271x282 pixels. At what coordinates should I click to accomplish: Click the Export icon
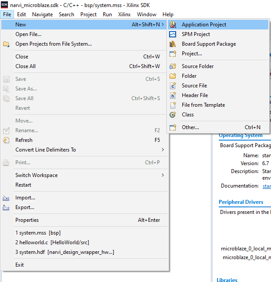coord(7,207)
